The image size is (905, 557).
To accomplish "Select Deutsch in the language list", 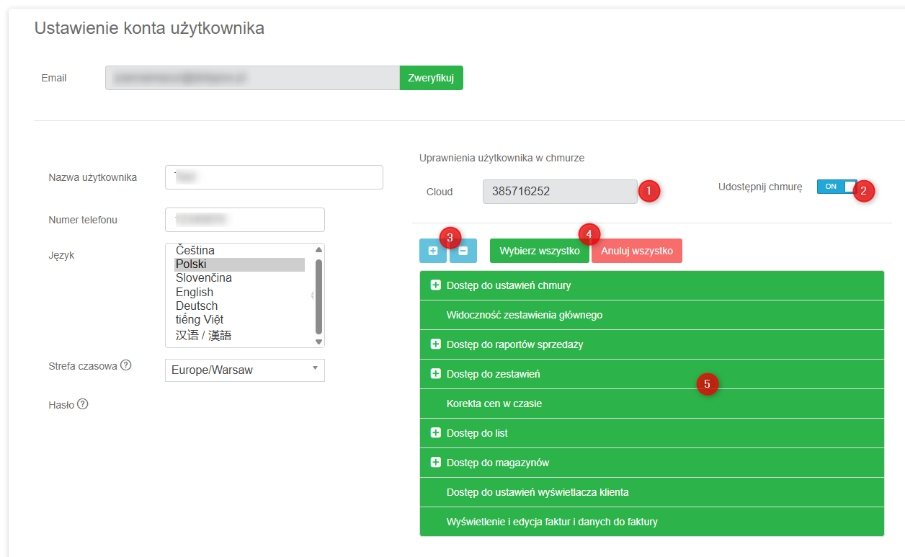I will click(197, 306).
